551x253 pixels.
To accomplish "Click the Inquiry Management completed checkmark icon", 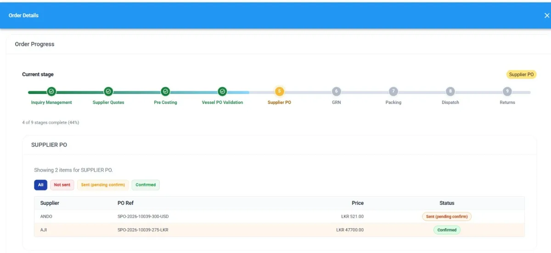I will pyautogui.click(x=51, y=92).
